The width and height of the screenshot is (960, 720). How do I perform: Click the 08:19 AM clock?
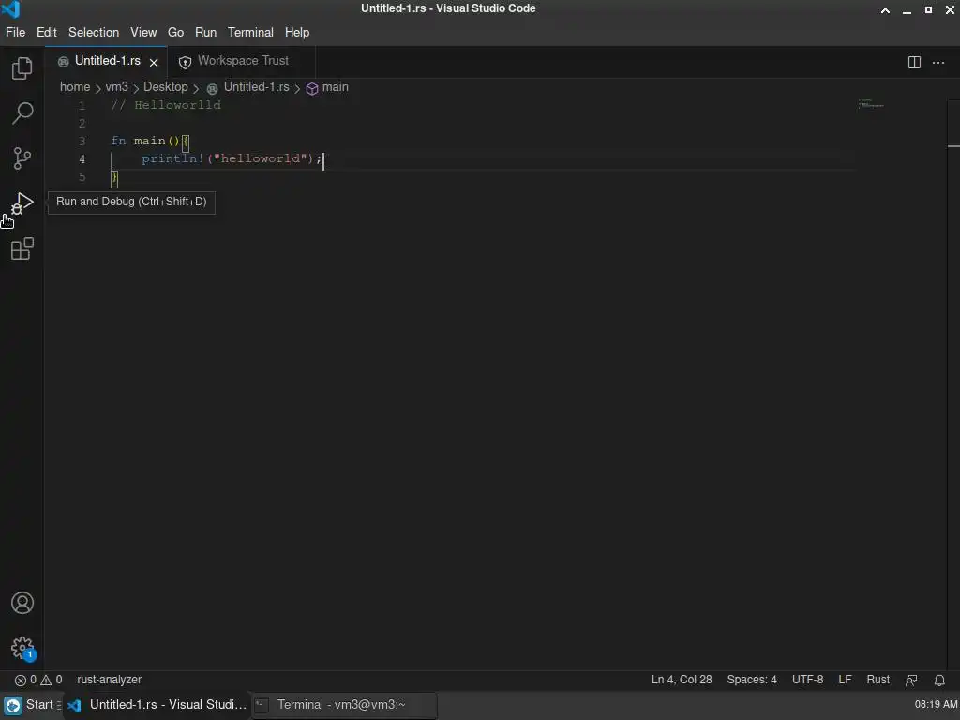[936, 705]
